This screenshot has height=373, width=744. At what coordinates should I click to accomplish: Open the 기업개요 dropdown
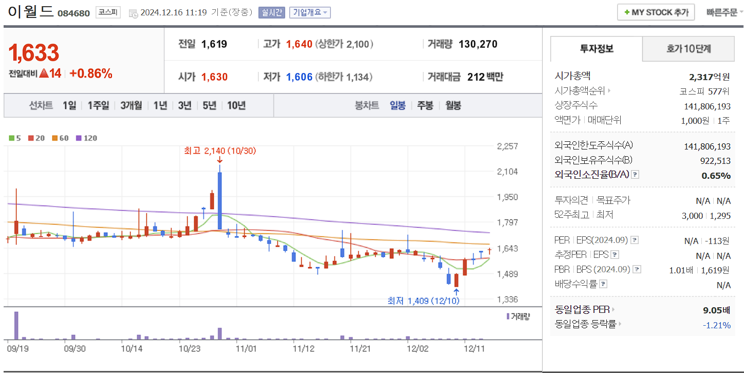coord(309,12)
